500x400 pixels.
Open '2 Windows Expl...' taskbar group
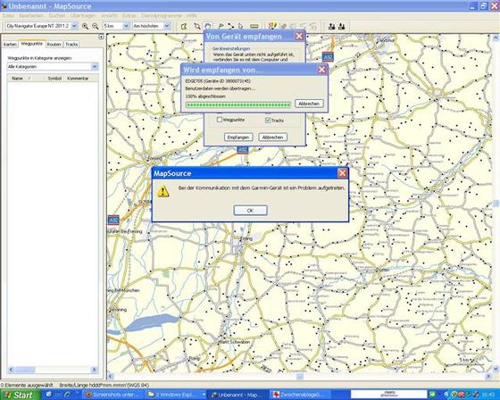pos(176,395)
